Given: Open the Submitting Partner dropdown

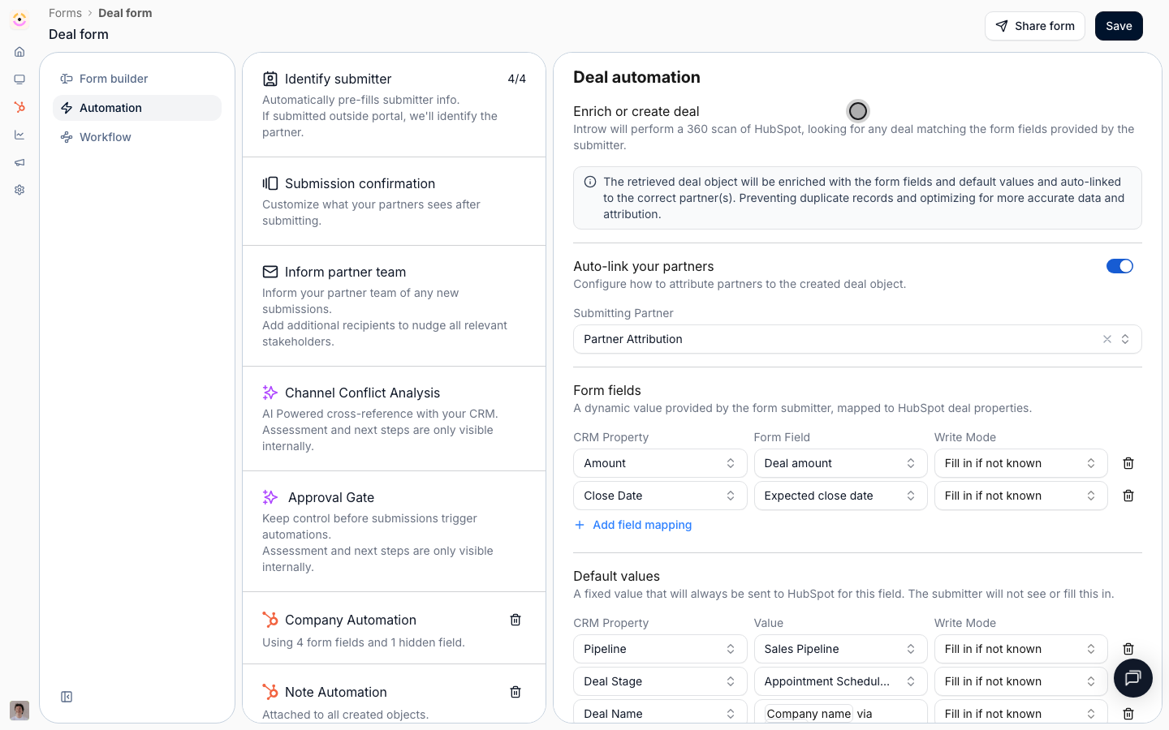Looking at the screenshot, I should point(857,339).
